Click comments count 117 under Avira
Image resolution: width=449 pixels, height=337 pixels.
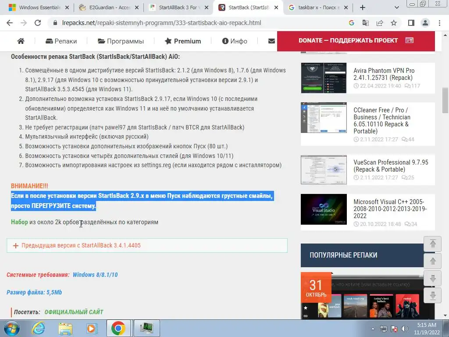point(412,86)
